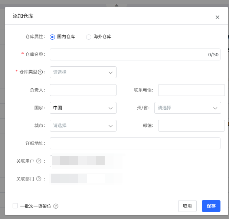Focus the 负责人 input field
Viewport: 229px width, 219px height.
[83, 90]
